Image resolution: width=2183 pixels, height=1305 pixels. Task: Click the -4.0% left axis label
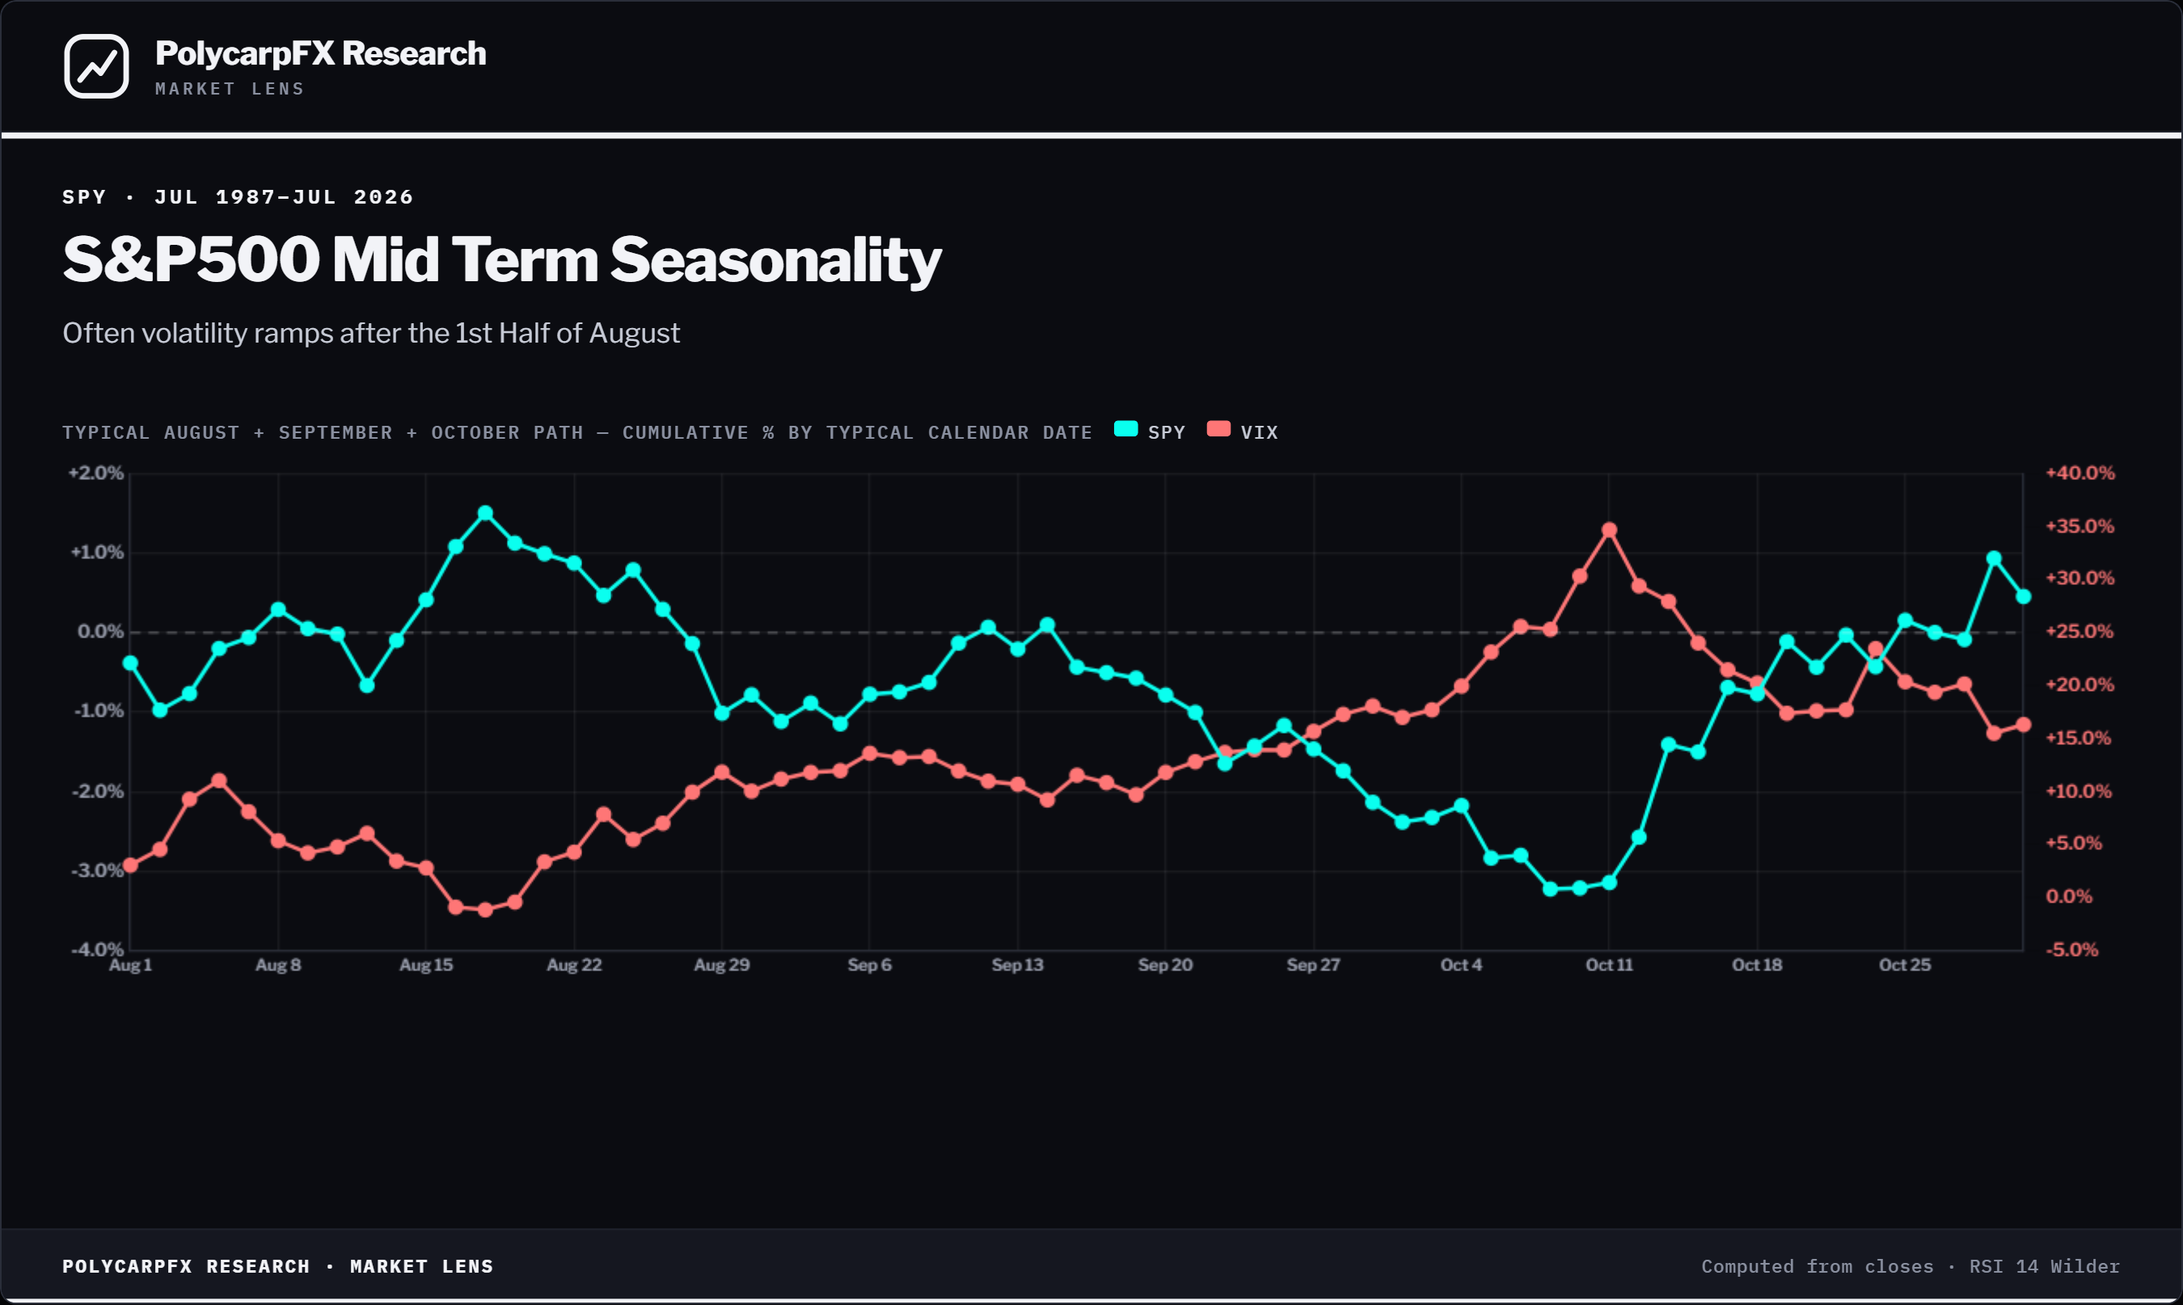(x=98, y=949)
